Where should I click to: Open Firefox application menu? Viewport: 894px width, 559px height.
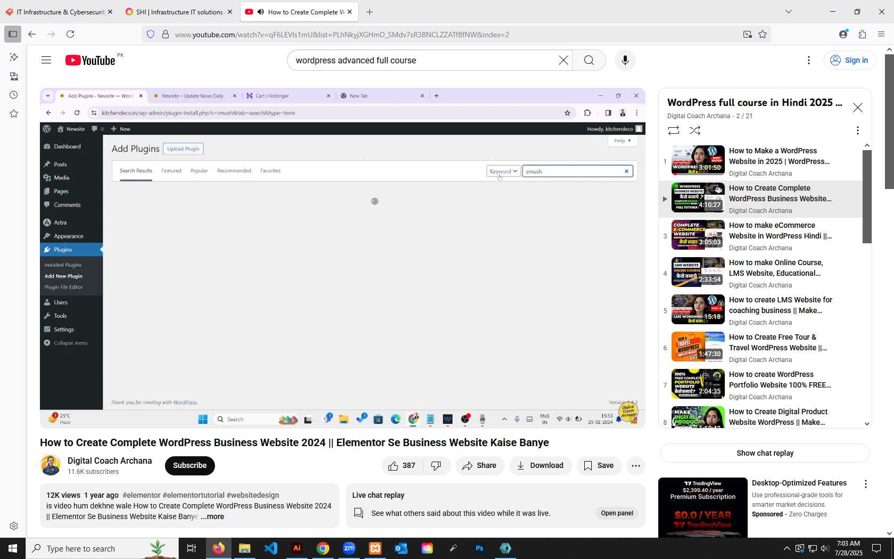coord(881,34)
